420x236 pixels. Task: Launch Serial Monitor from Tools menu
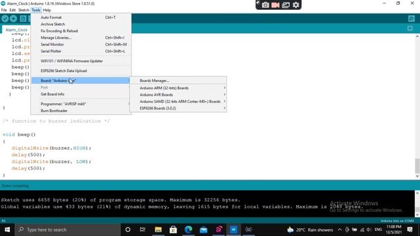click(x=81, y=45)
